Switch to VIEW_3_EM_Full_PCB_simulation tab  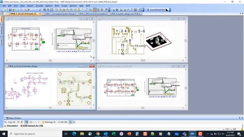click(x=91, y=14)
